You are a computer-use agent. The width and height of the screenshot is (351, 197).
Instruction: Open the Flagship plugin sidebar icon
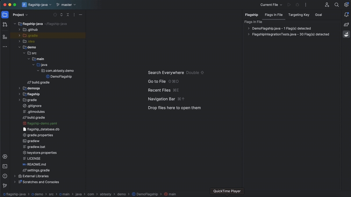(346, 34)
